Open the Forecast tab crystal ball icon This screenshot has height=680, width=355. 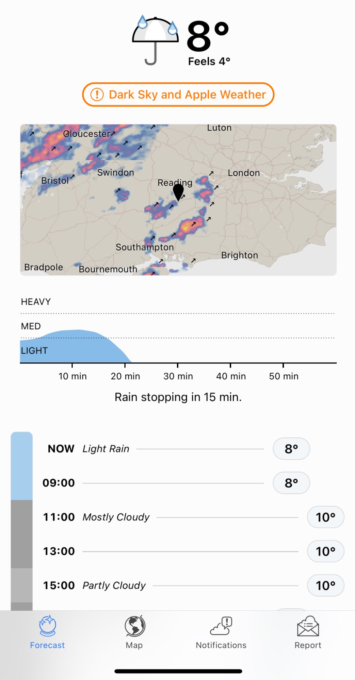click(47, 626)
